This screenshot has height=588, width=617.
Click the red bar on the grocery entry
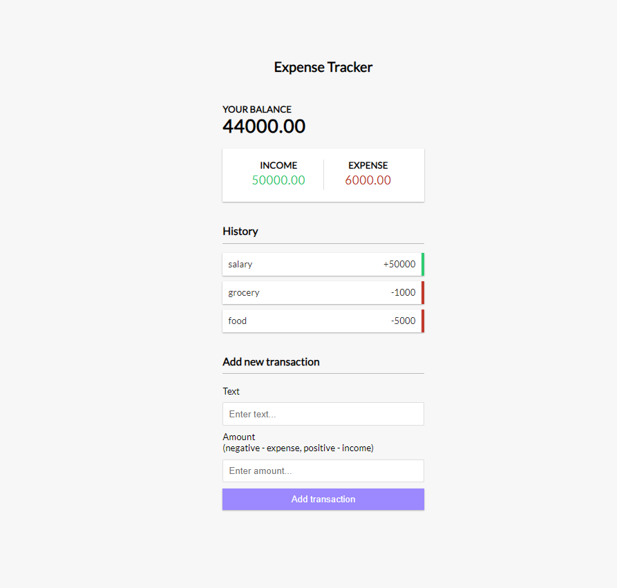click(423, 292)
